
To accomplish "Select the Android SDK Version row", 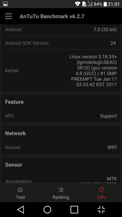I will [61, 43].
